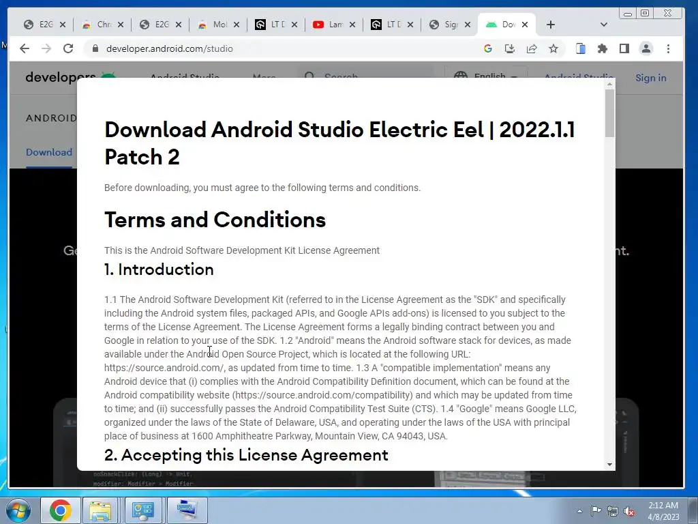Image resolution: width=698 pixels, height=524 pixels.
Task: Open the Windows Start button
Action: pyautogui.click(x=18, y=510)
